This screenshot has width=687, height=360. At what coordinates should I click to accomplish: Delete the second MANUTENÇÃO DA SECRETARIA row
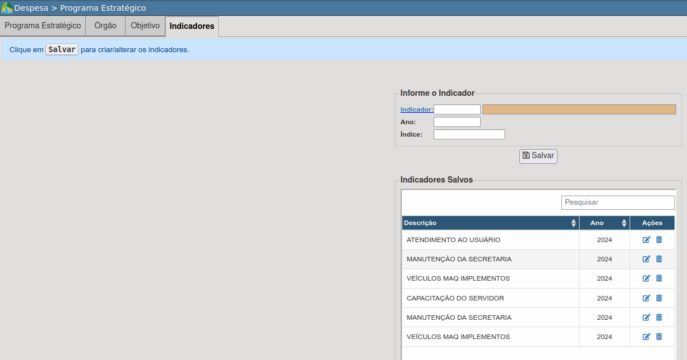click(x=659, y=317)
